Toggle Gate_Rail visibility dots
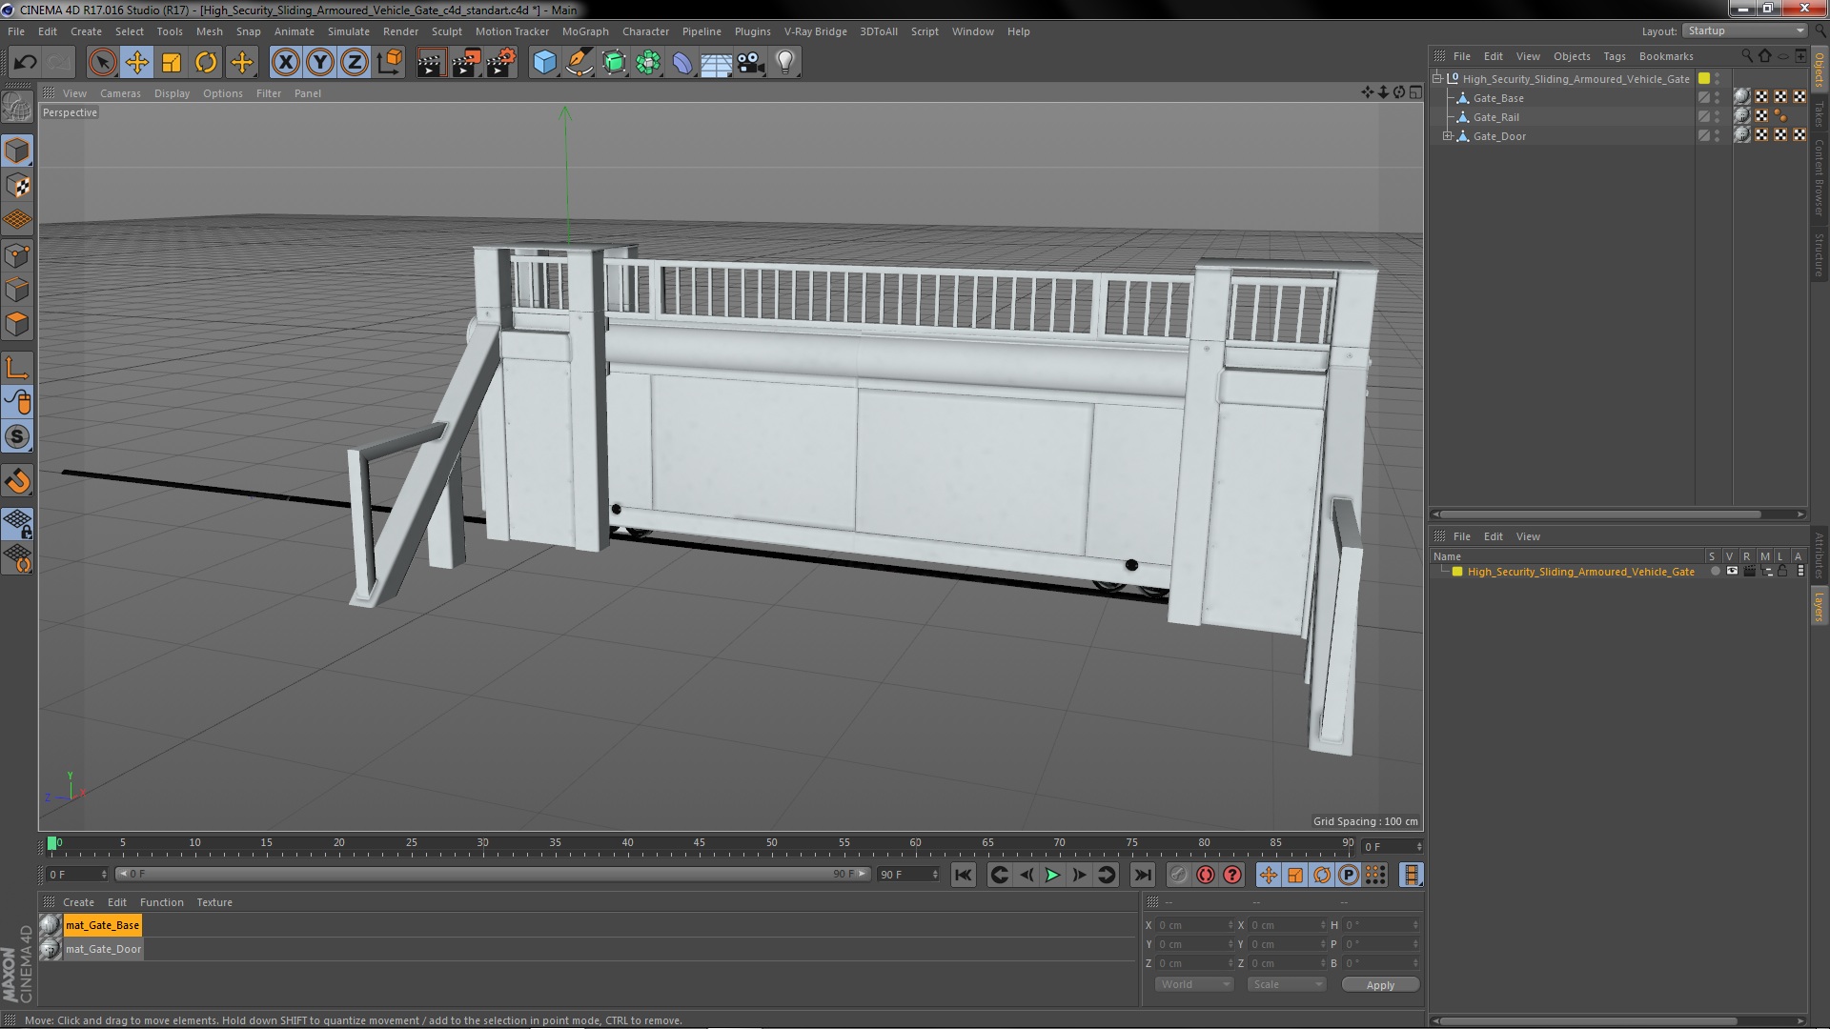Image resolution: width=1830 pixels, height=1029 pixels. 1718,117
